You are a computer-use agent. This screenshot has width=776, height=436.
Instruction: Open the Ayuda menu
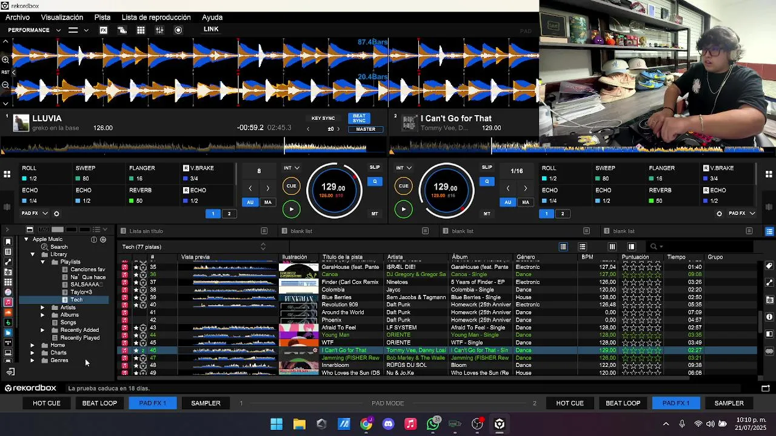coord(212,18)
